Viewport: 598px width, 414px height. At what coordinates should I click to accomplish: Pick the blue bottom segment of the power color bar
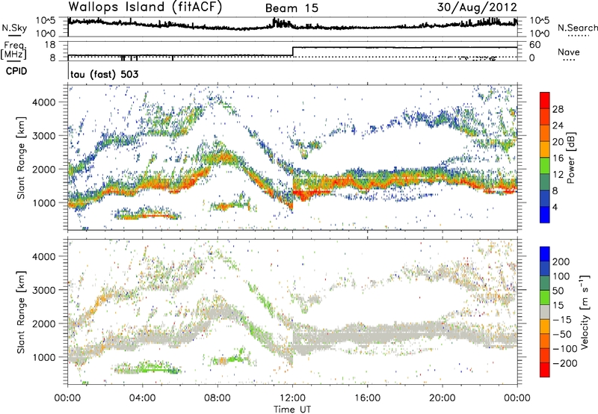(x=545, y=214)
